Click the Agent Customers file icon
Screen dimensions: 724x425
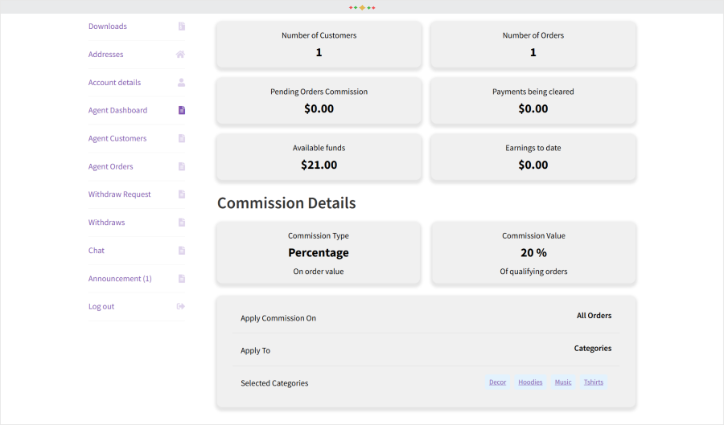[182, 138]
